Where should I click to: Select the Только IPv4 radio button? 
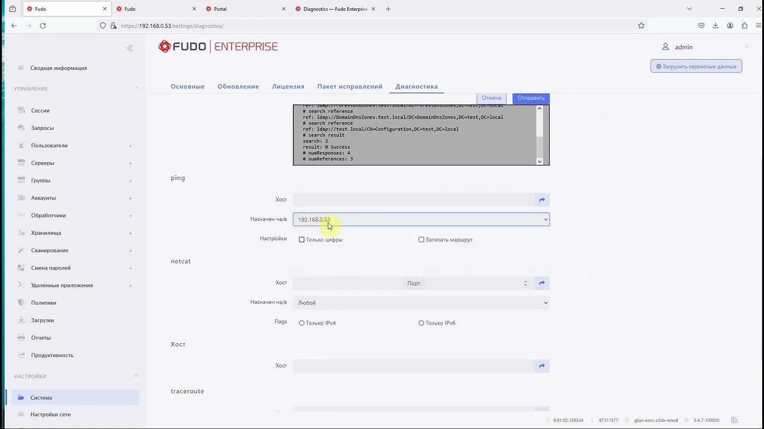[301, 323]
